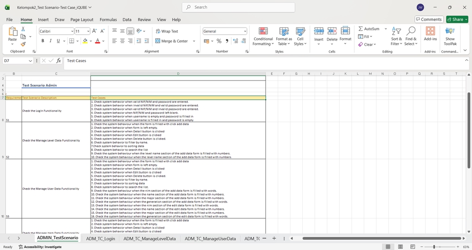
Task: Apply percent style
Action: tap(219, 41)
